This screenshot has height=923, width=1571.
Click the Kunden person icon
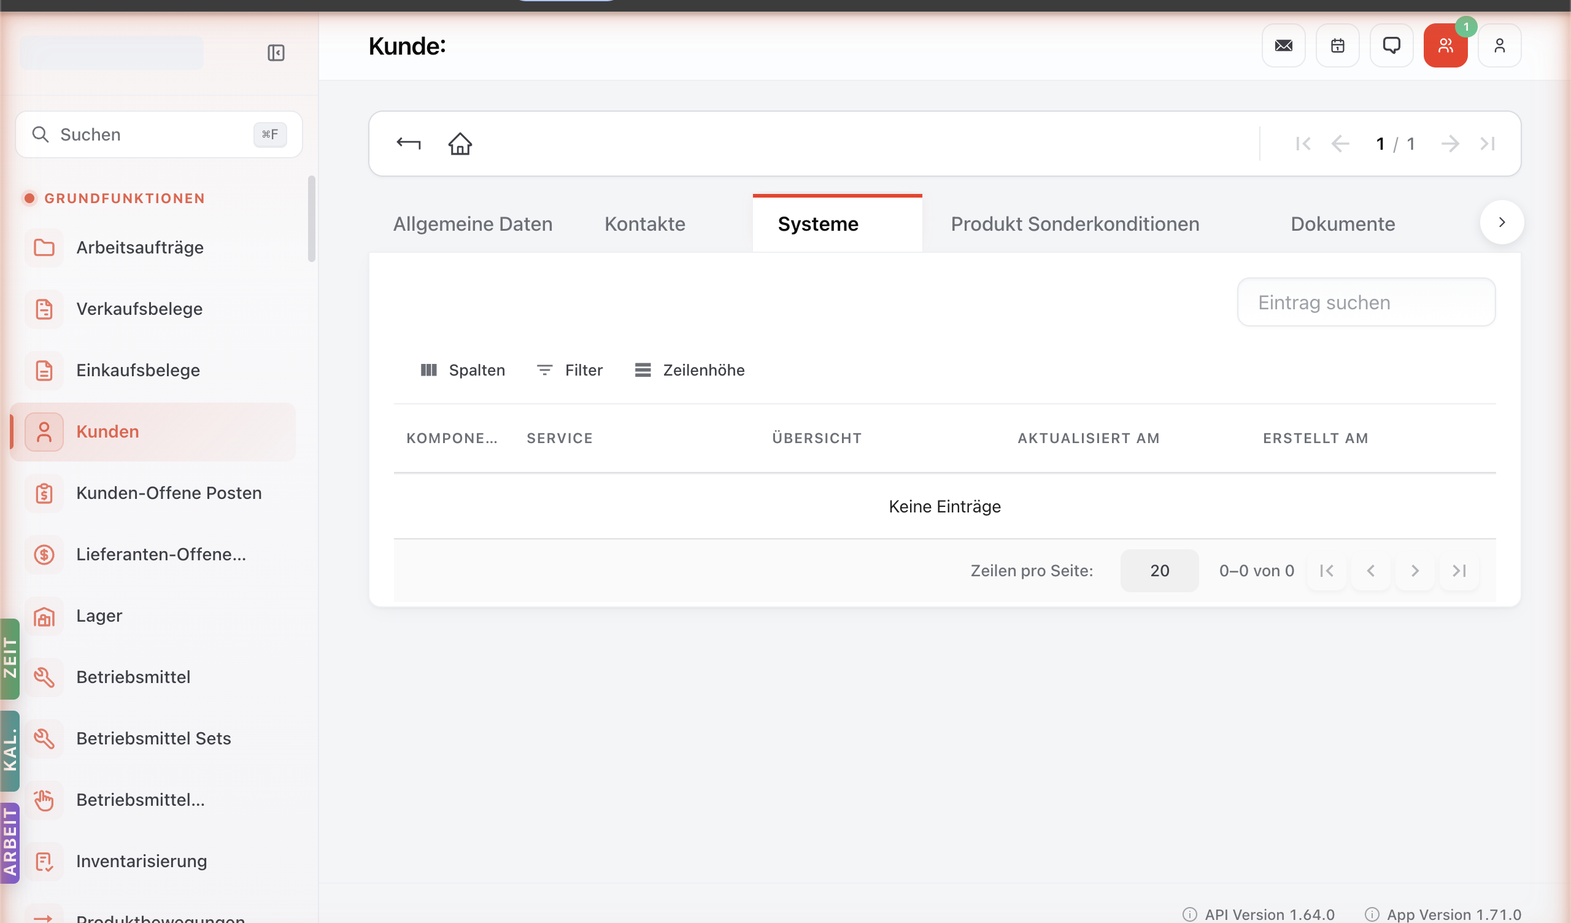tap(44, 431)
